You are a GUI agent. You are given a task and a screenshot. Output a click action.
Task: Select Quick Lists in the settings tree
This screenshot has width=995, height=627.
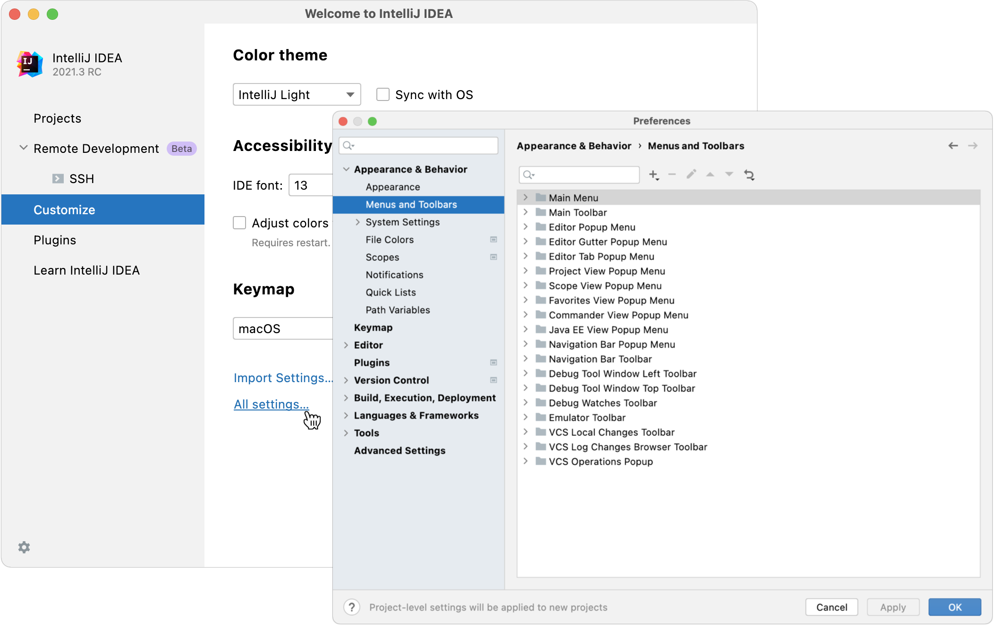[418, 293]
